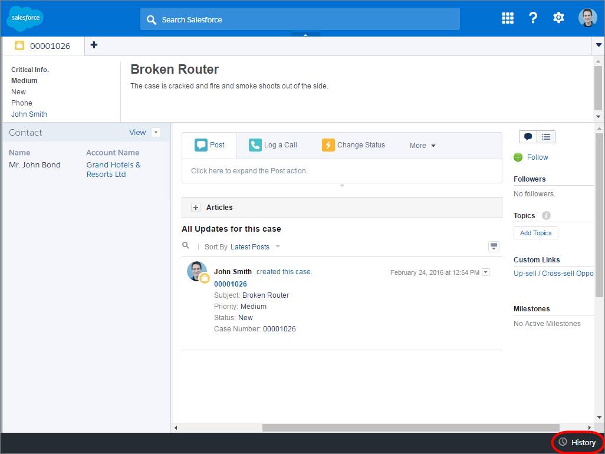The image size is (605, 454).
Task: Click the Salesforce cloud logo
Action: (x=25, y=18)
